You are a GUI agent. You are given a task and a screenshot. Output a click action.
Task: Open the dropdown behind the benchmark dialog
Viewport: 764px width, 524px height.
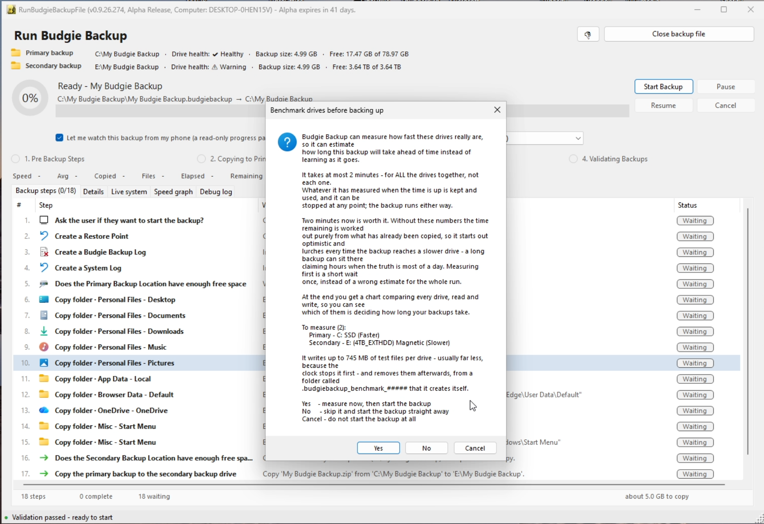pyautogui.click(x=578, y=138)
